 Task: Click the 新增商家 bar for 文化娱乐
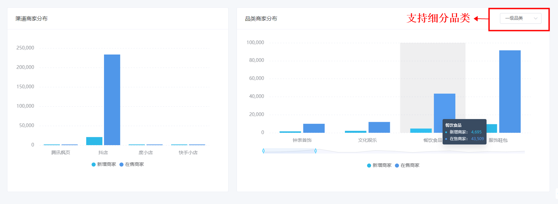click(x=356, y=132)
